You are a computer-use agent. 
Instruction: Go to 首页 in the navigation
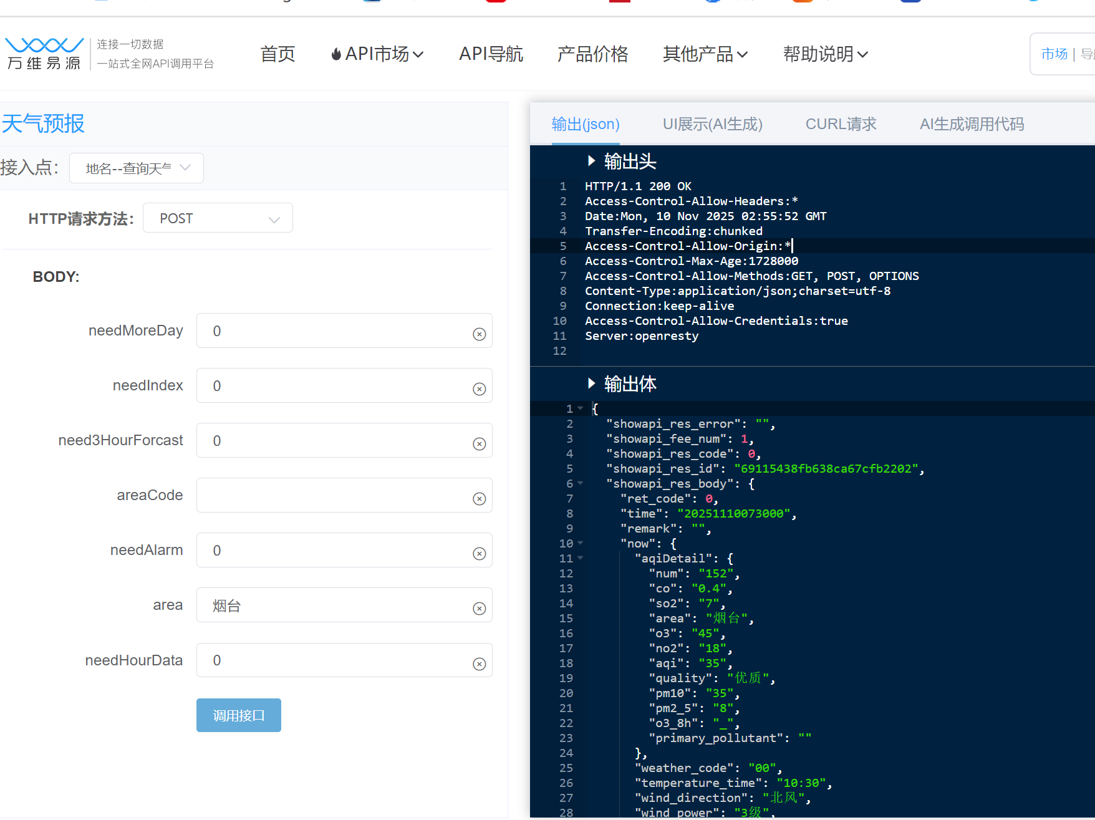pos(277,54)
